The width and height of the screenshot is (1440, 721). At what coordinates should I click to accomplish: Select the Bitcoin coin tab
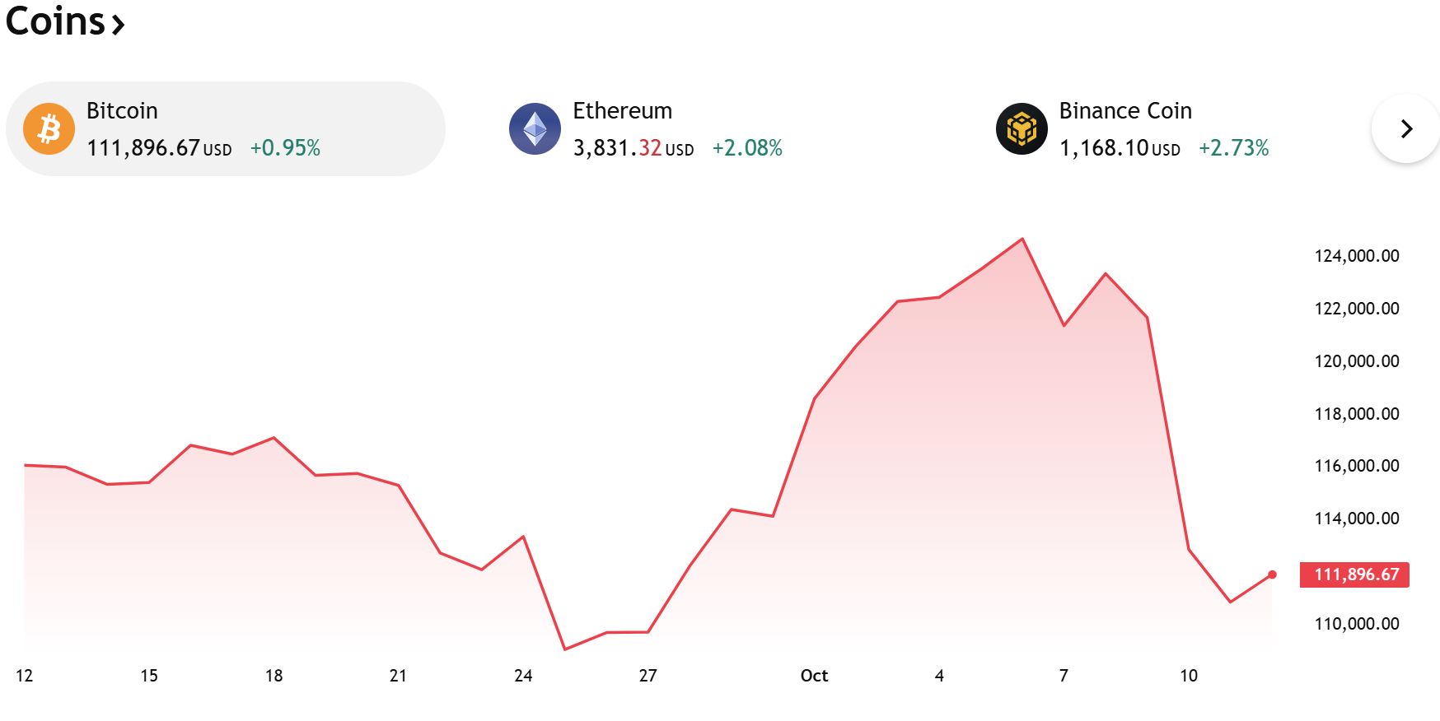click(225, 129)
